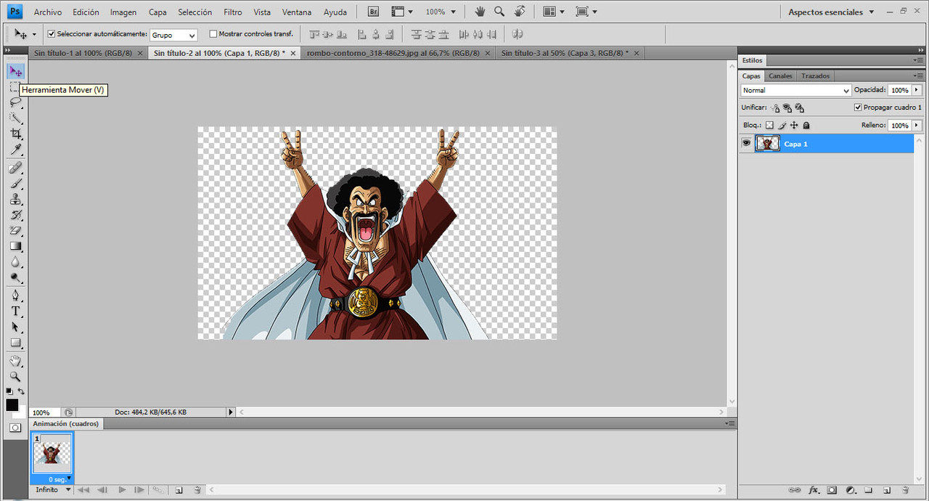The height and width of the screenshot is (501, 929).
Task: Toggle lock transparent pixels
Action: point(770,126)
